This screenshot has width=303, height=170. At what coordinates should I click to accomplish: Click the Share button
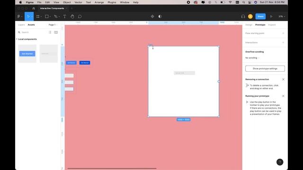tap(260, 17)
